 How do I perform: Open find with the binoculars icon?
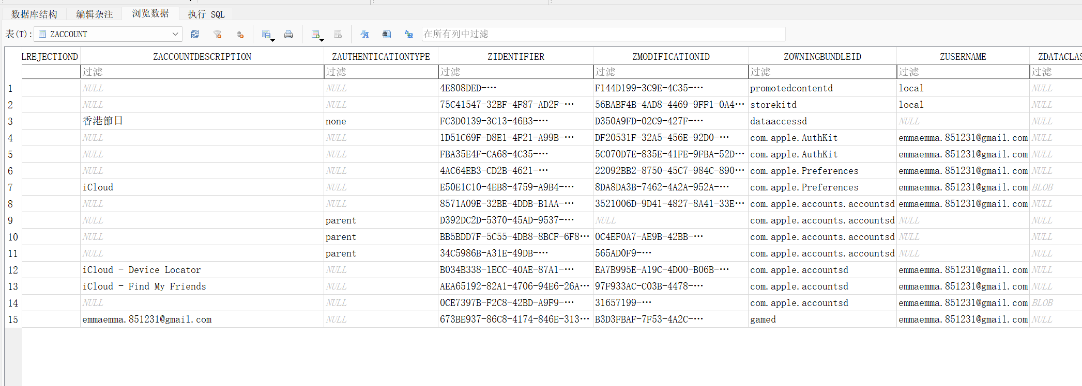pyautogui.click(x=387, y=34)
